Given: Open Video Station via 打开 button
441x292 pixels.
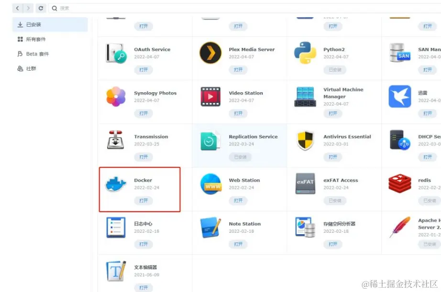Looking at the screenshot, I should 238,113.
